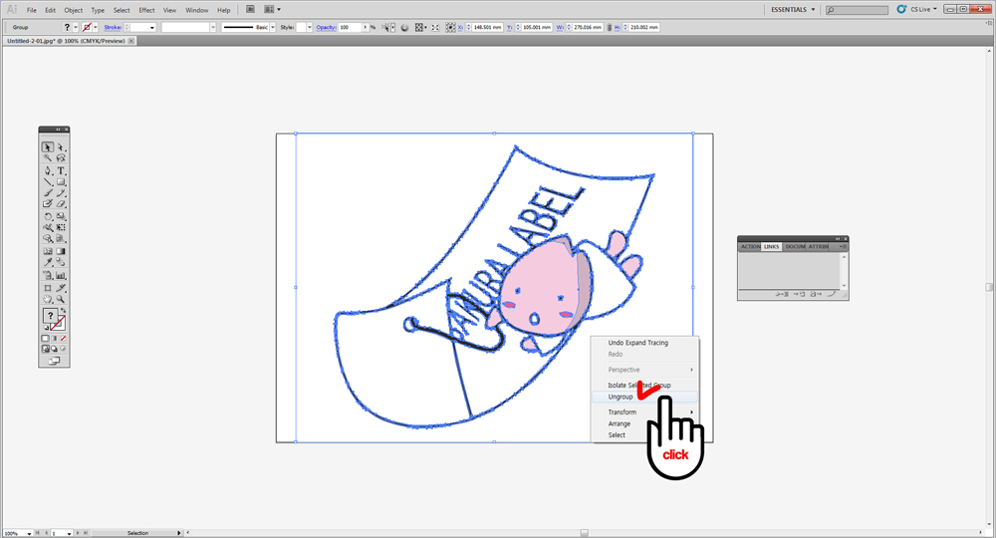Screen dimensions: 996x538
Task: Pick the Pencil tool
Action: [x=61, y=192]
